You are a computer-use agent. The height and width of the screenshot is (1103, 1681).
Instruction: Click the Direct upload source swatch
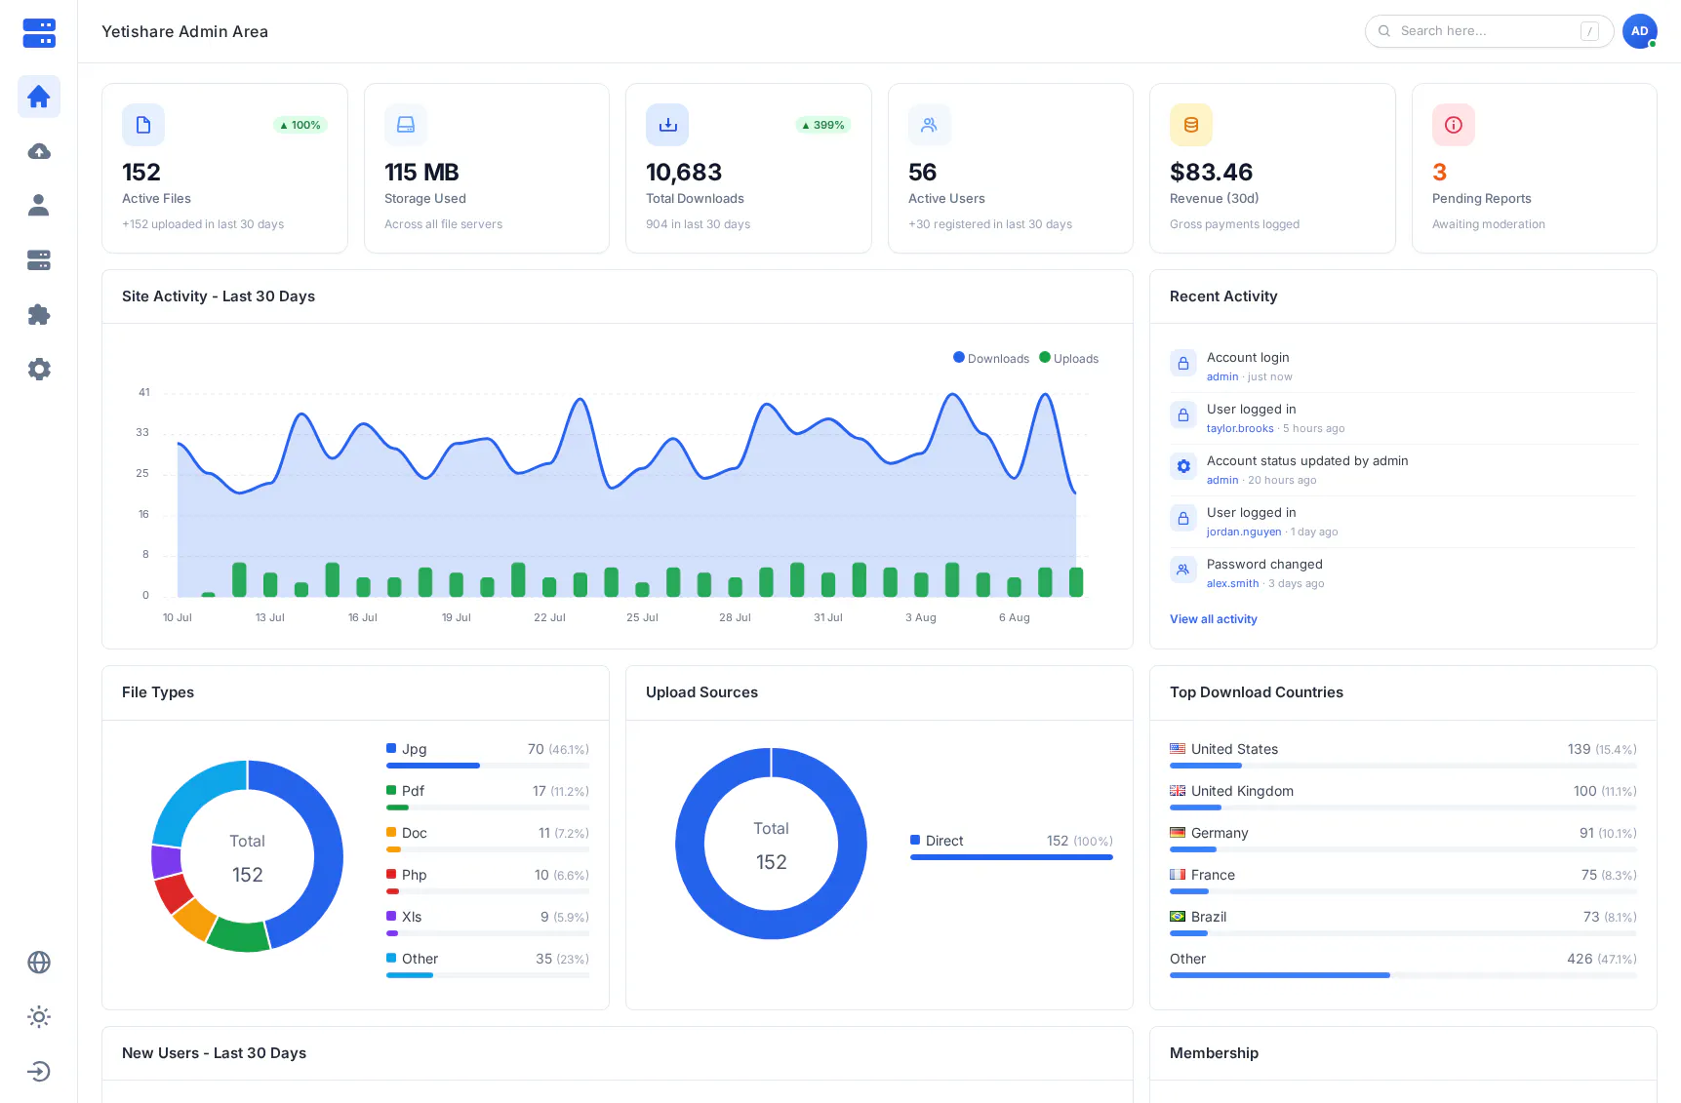click(x=915, y=840)
